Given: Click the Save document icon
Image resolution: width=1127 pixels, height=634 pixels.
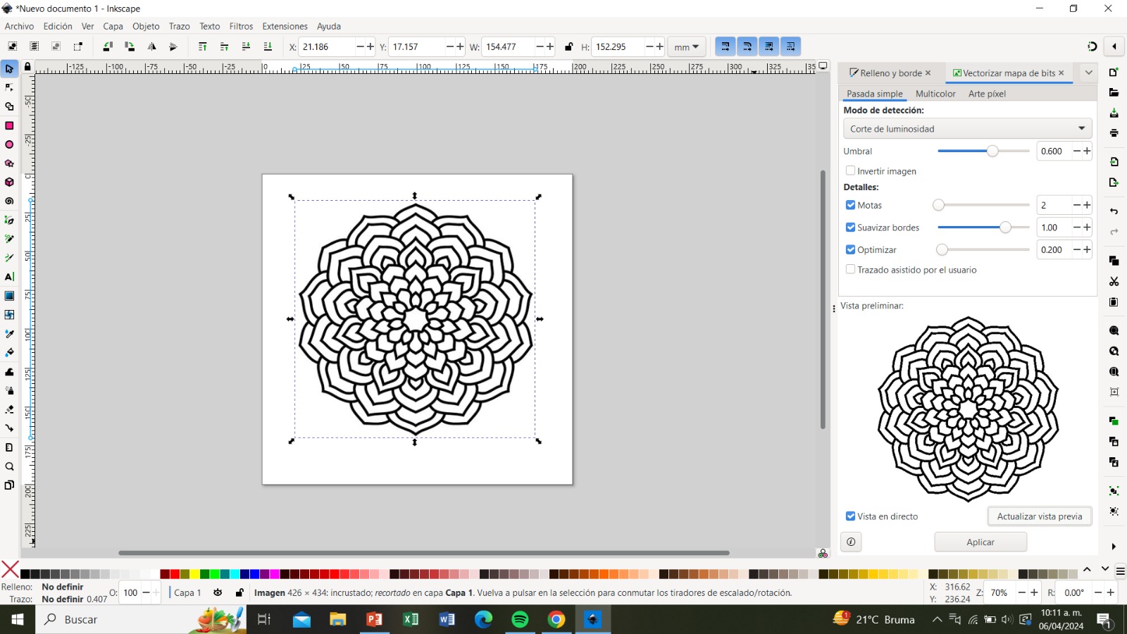Looking at the screenshot, I should pos(1114,113).
